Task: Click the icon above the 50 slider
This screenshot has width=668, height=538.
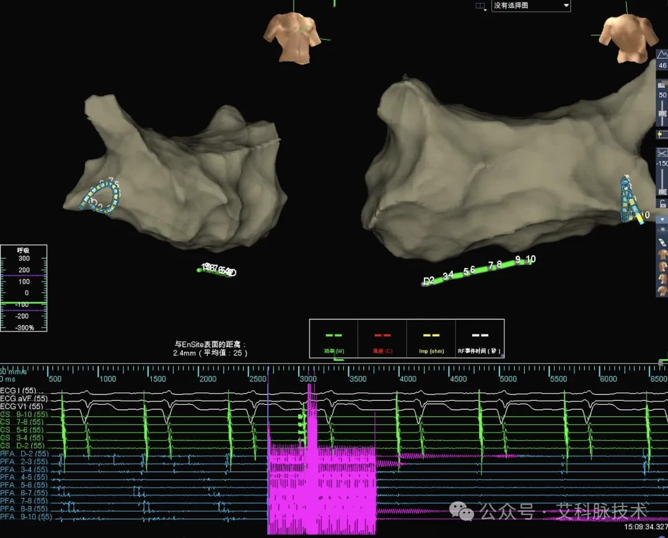Action: click(x=662, y=84)
